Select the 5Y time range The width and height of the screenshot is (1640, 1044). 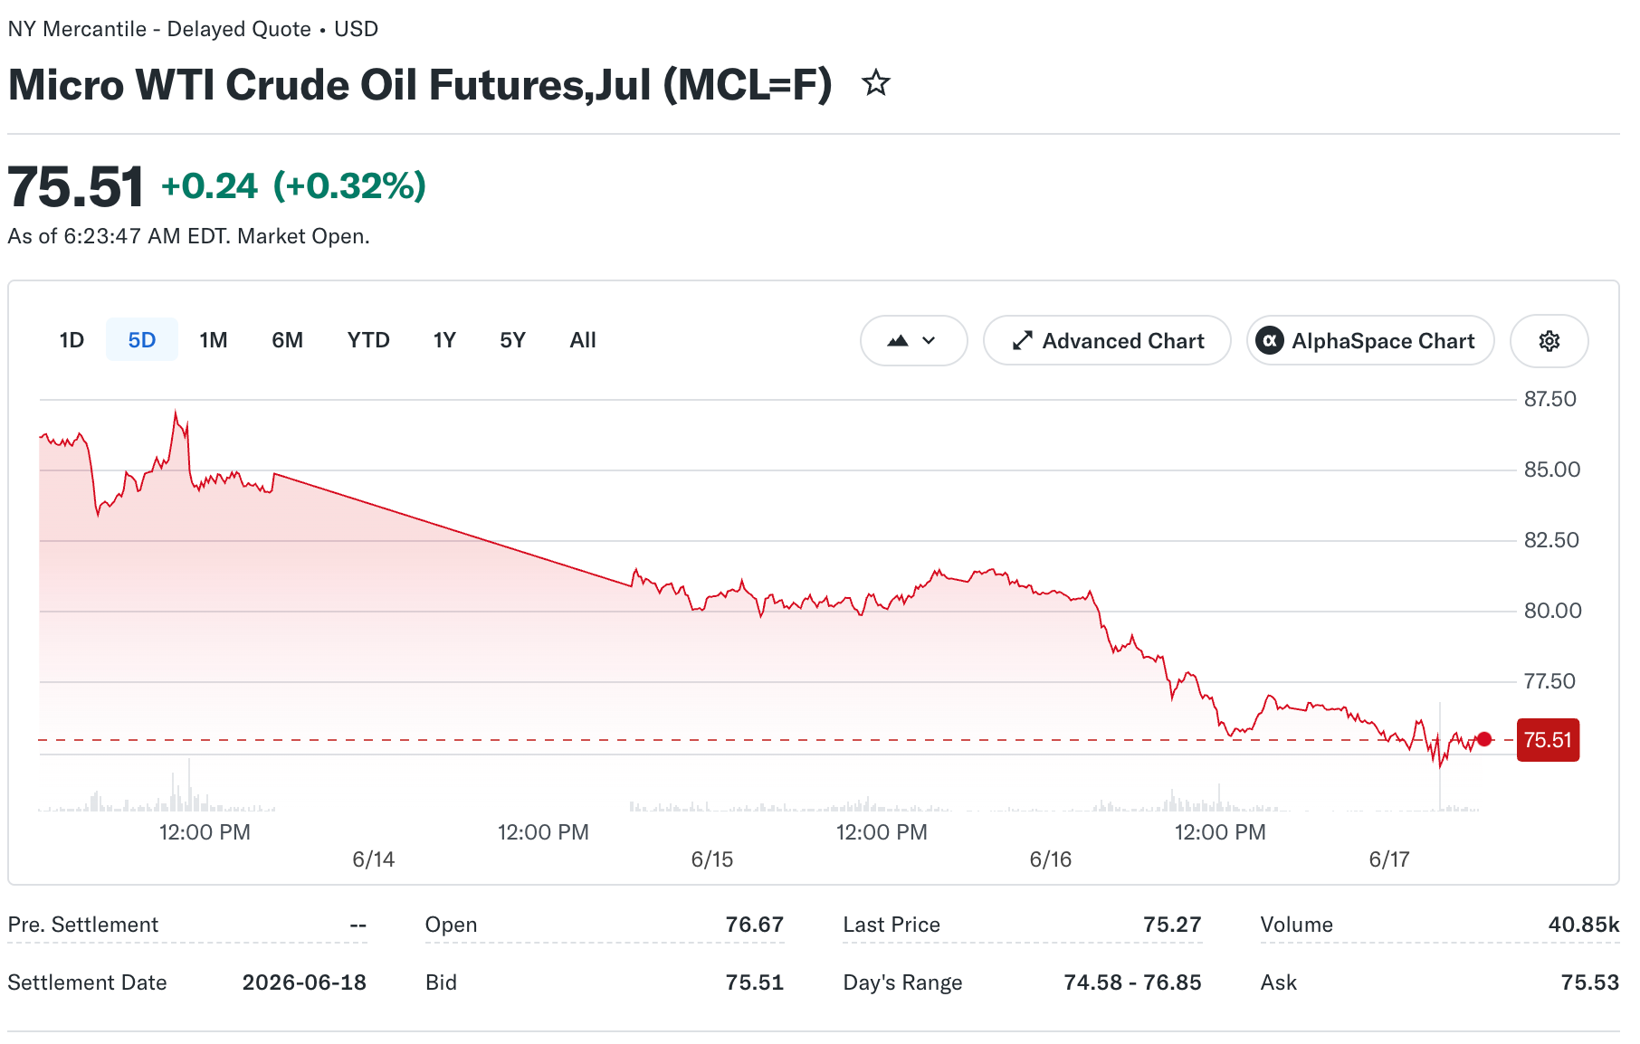[x=513, y=340]
